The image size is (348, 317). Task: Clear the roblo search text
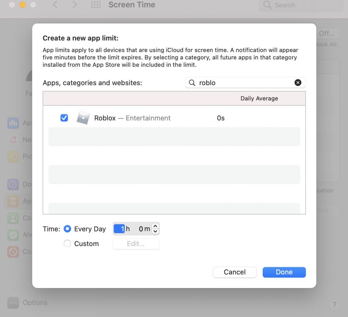[298, 83]
